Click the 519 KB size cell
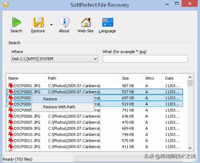 click(x=128, y=104)
